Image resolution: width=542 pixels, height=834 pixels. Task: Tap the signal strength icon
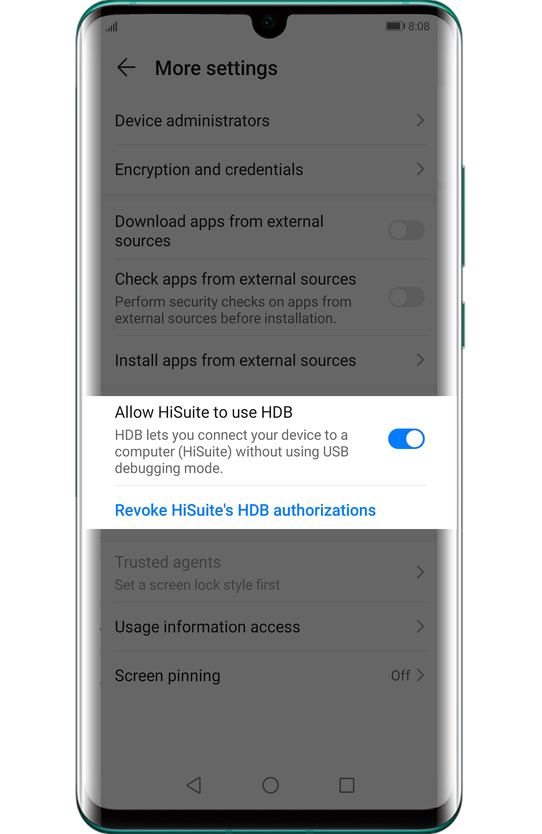pos(112,27)
